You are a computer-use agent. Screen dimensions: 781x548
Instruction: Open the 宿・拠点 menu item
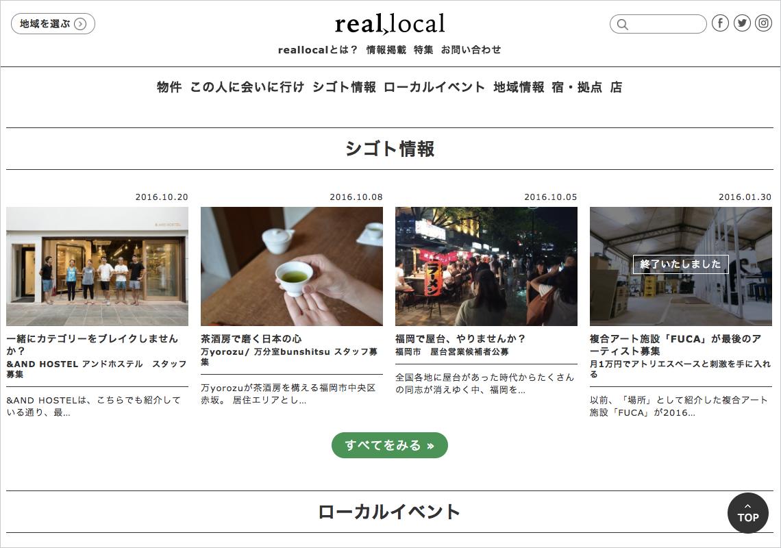(x=577, y=87)
